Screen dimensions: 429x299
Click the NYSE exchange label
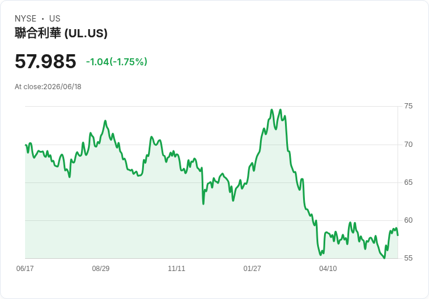[x=26, y=19]
